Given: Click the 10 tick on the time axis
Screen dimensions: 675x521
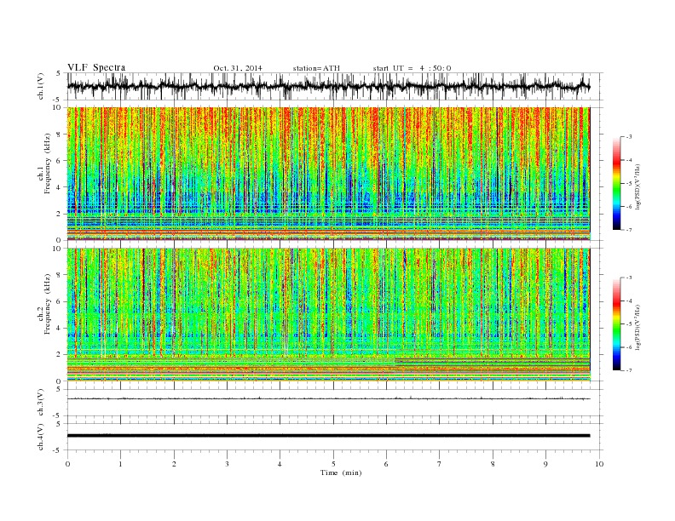Looking at the screenshot, I should [x=599, y=464].
